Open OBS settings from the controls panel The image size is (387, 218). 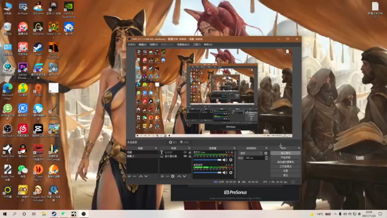click(285, 171)
